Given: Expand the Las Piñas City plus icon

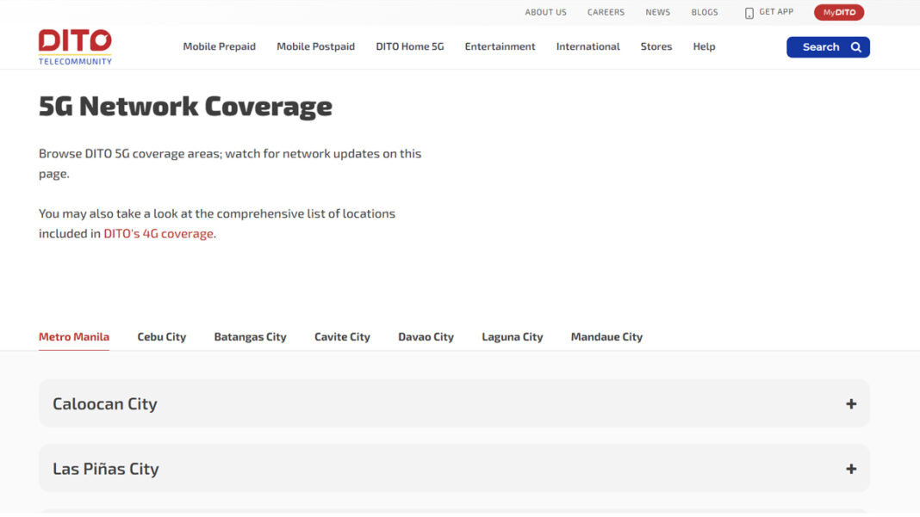Looking at the screenshot, I should pyautogui.click(x=850, y=469).
